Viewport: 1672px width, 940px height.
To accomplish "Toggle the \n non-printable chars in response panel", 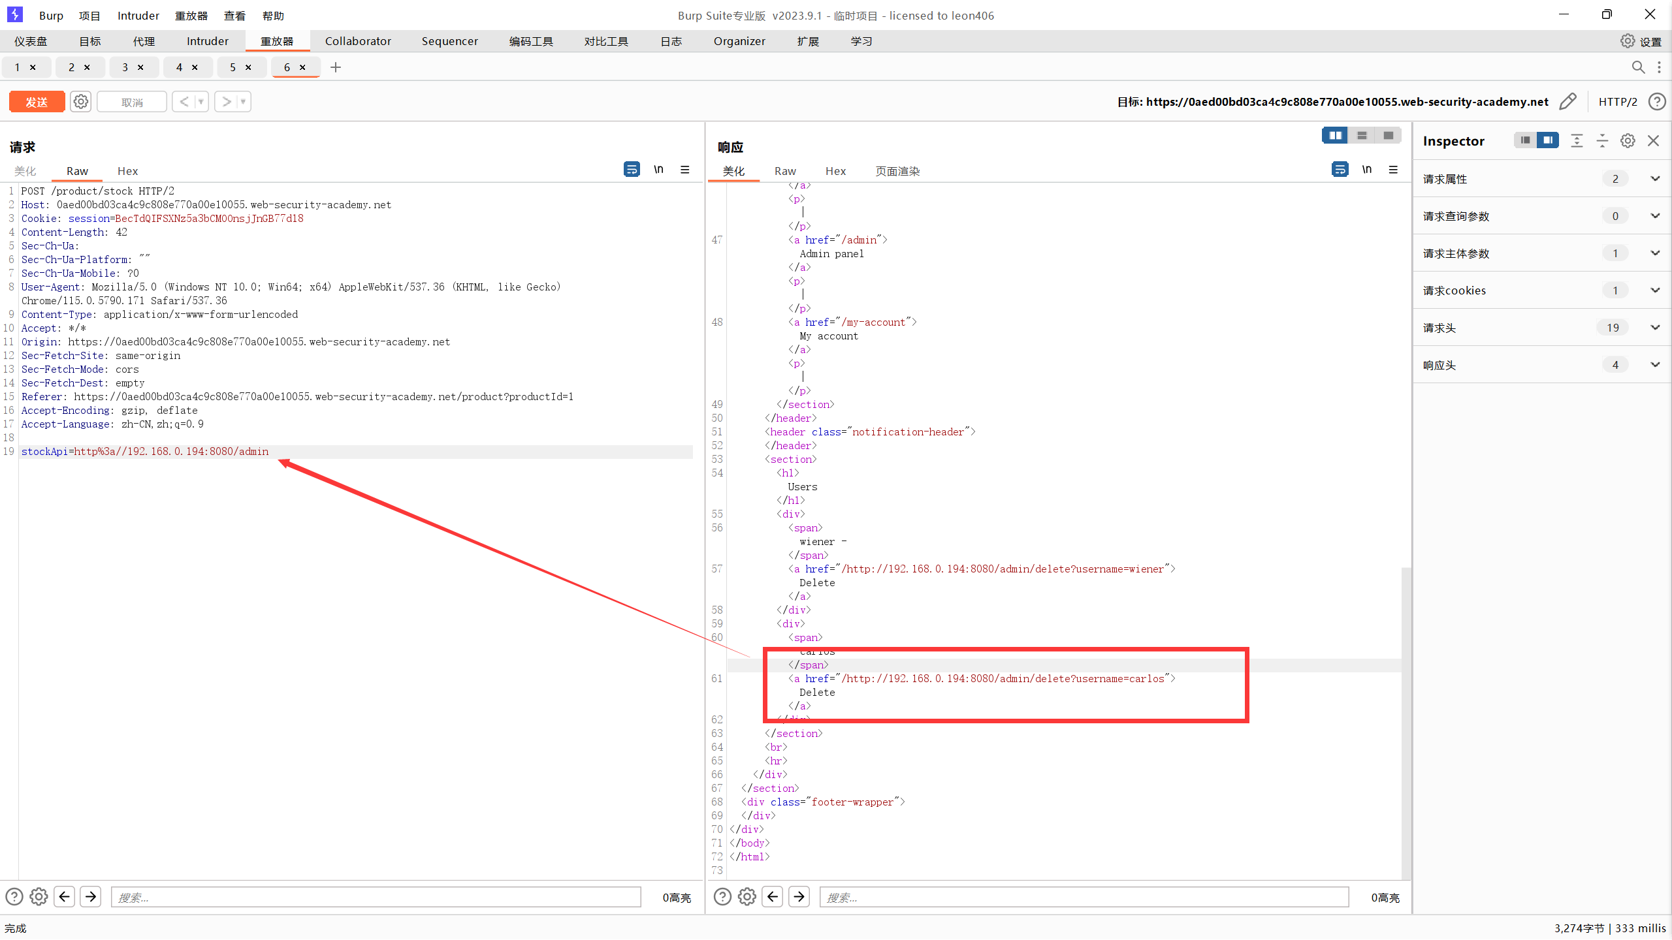I will (1367, 170).
